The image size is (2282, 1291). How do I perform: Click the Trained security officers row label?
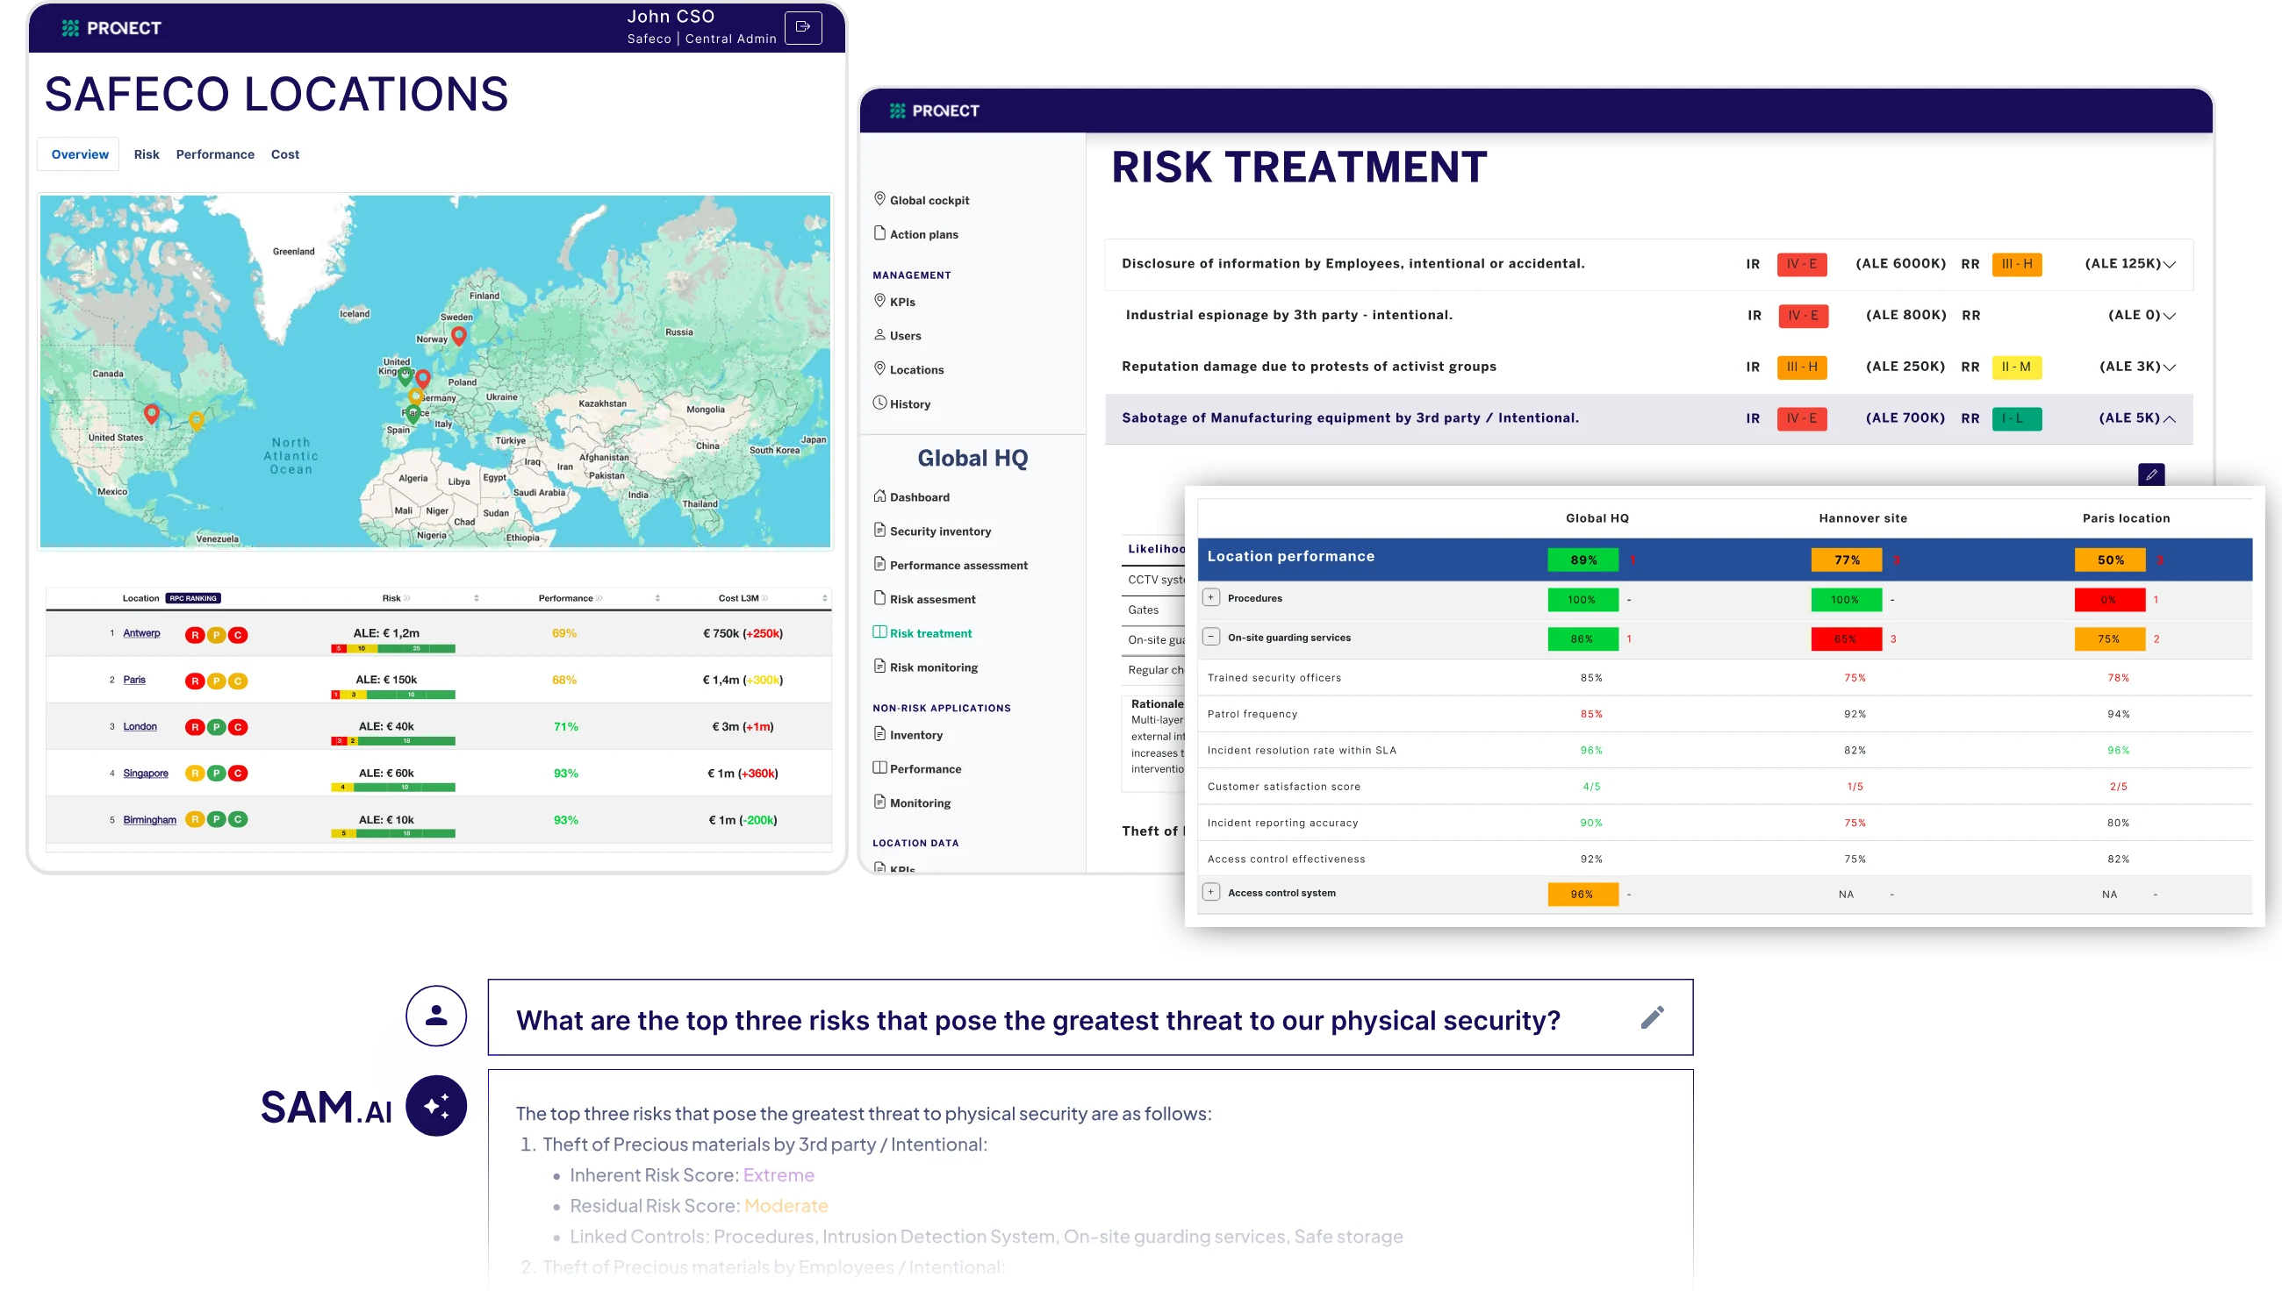tap(1274, 678)
